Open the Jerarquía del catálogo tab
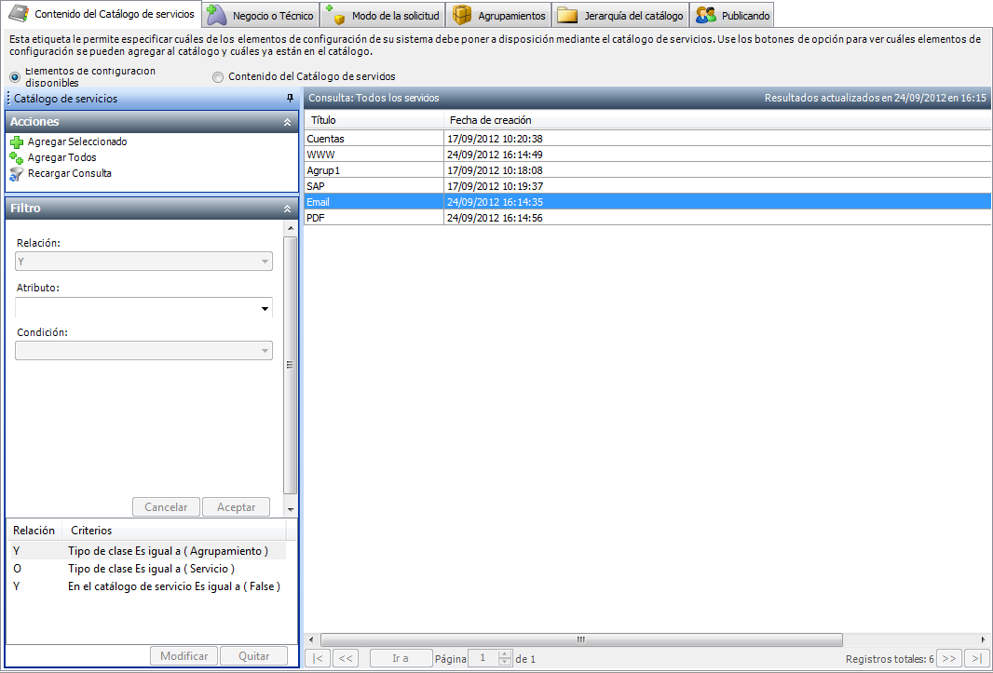Image resolution: width=993 pixels, height=673 pixels. coord(620,15)
